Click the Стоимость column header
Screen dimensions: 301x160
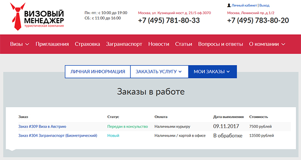point(258,117)
